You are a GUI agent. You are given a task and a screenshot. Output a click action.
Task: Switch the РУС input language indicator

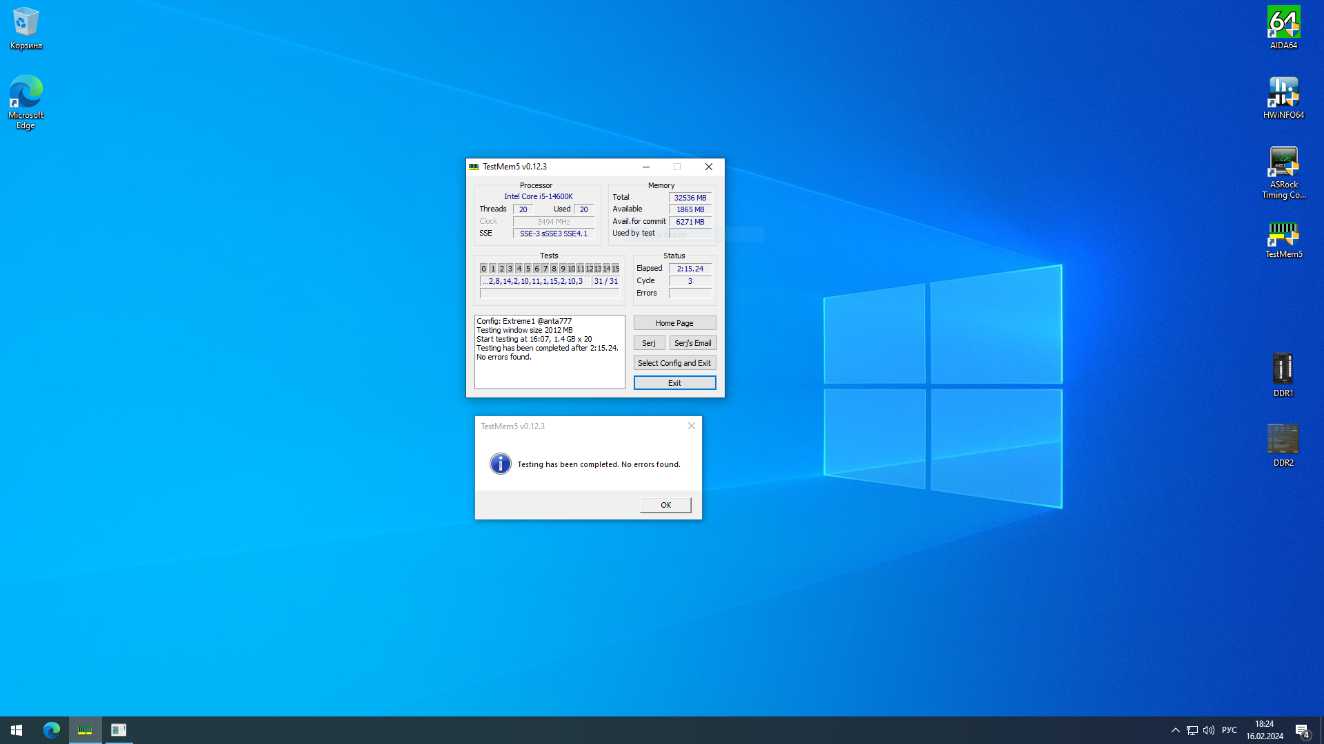click(1229, 730)
